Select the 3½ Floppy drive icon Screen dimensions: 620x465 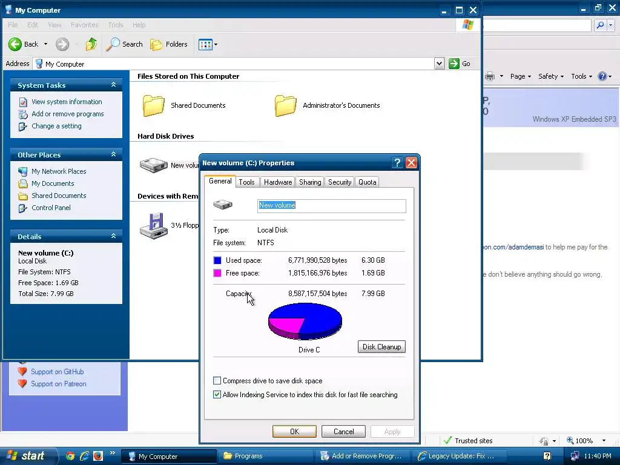(153, 226)
